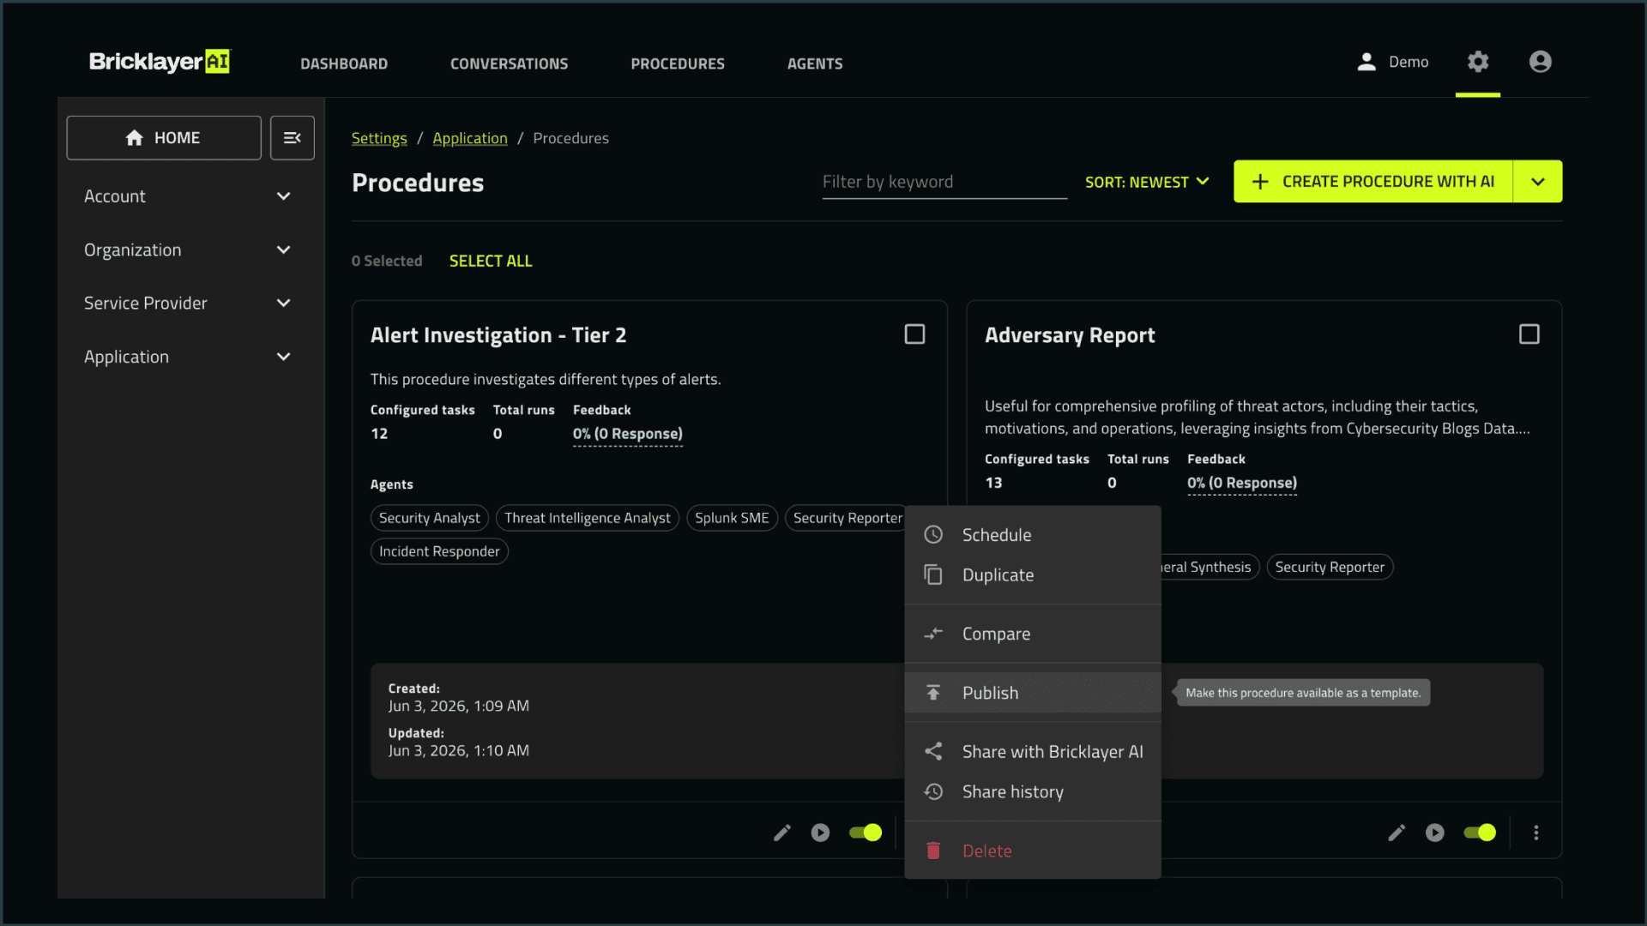
Task: Open the settings gear icon
Action: pyautogui.click(x=1478, y=62)
